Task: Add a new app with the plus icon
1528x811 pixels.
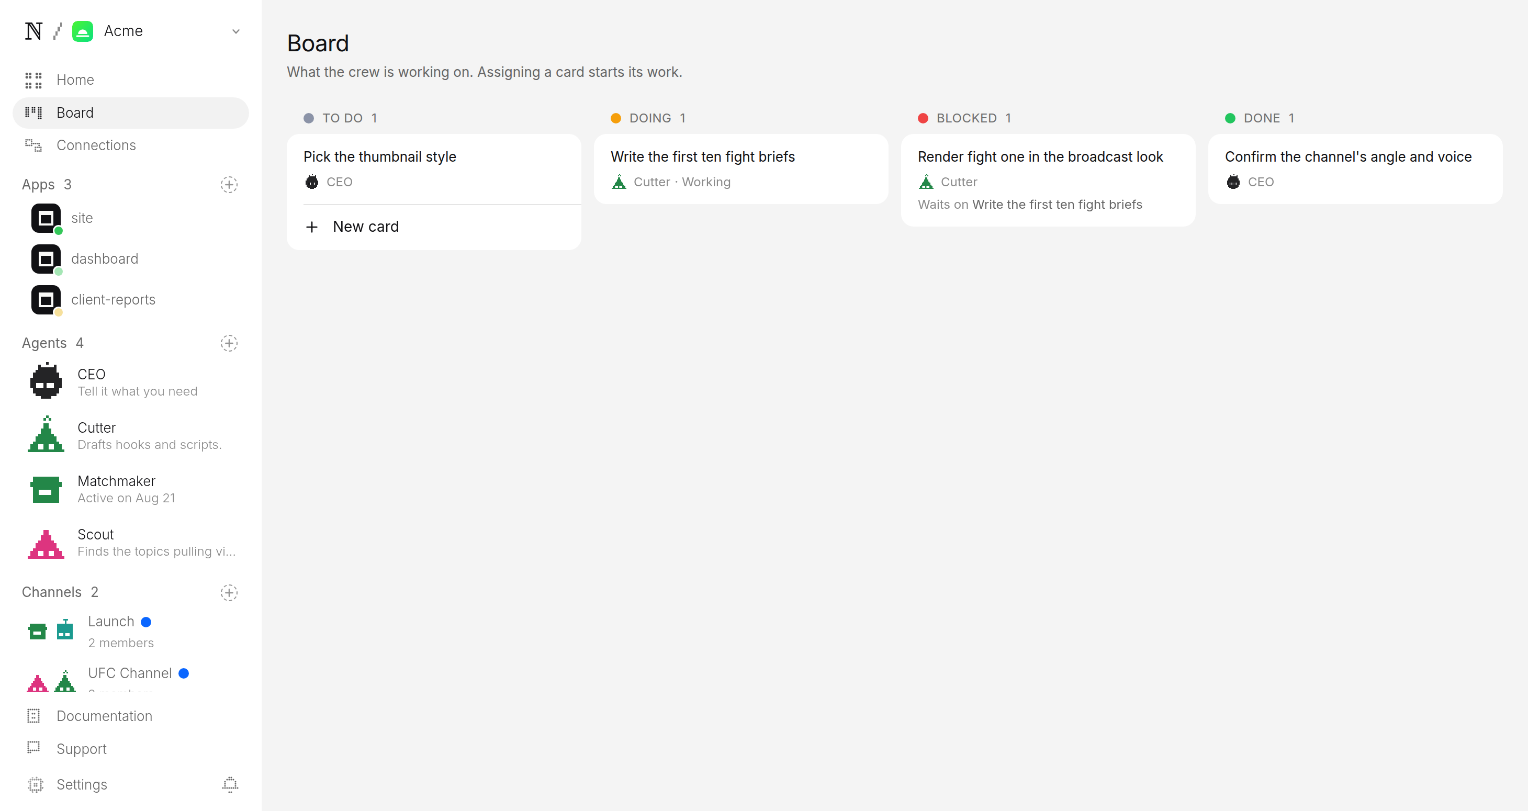Action: click(229, 185)
